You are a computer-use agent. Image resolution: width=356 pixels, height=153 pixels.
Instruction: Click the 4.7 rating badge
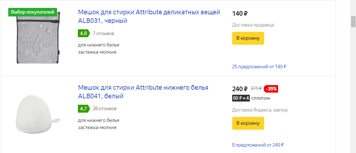tap(83, 108)
